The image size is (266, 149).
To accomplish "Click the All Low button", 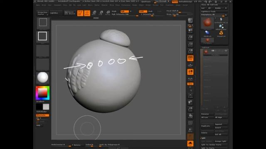I will [207, 118].
